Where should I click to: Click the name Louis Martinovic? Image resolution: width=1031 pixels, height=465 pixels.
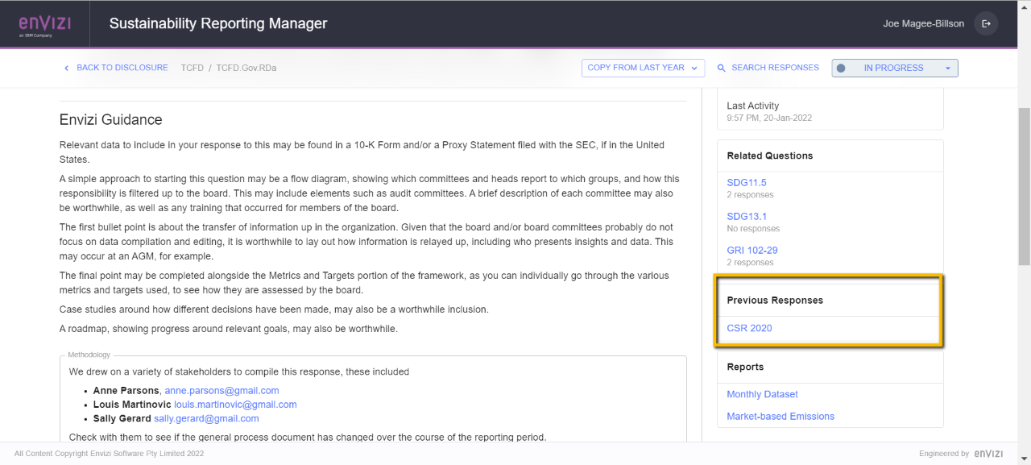click(x=131, y=405)
